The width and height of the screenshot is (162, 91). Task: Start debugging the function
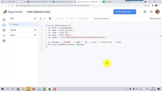[71, 18]
